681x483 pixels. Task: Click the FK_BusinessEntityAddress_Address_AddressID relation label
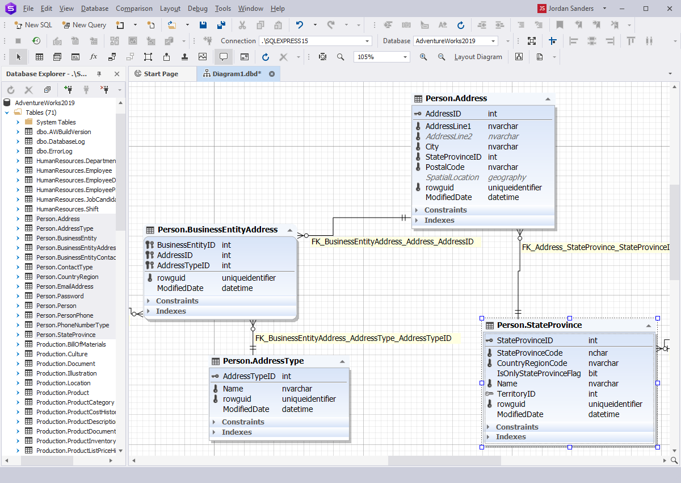pos(392,241)
